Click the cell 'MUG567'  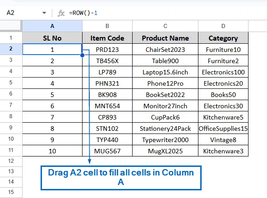(107, 151)
